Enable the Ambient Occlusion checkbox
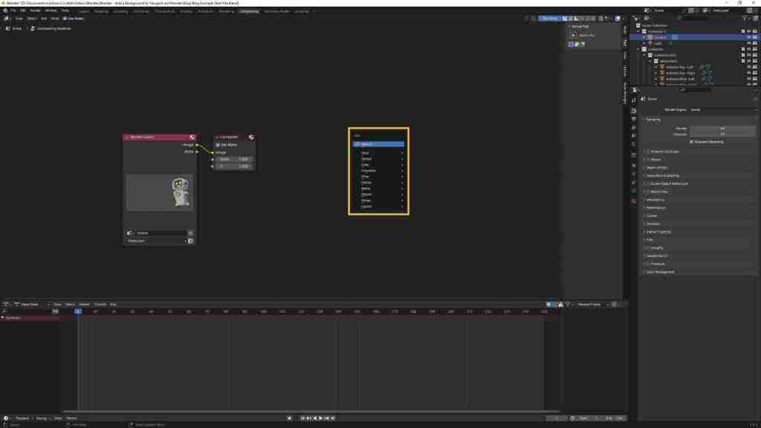The image size is (761, 428). coord(648,152)
